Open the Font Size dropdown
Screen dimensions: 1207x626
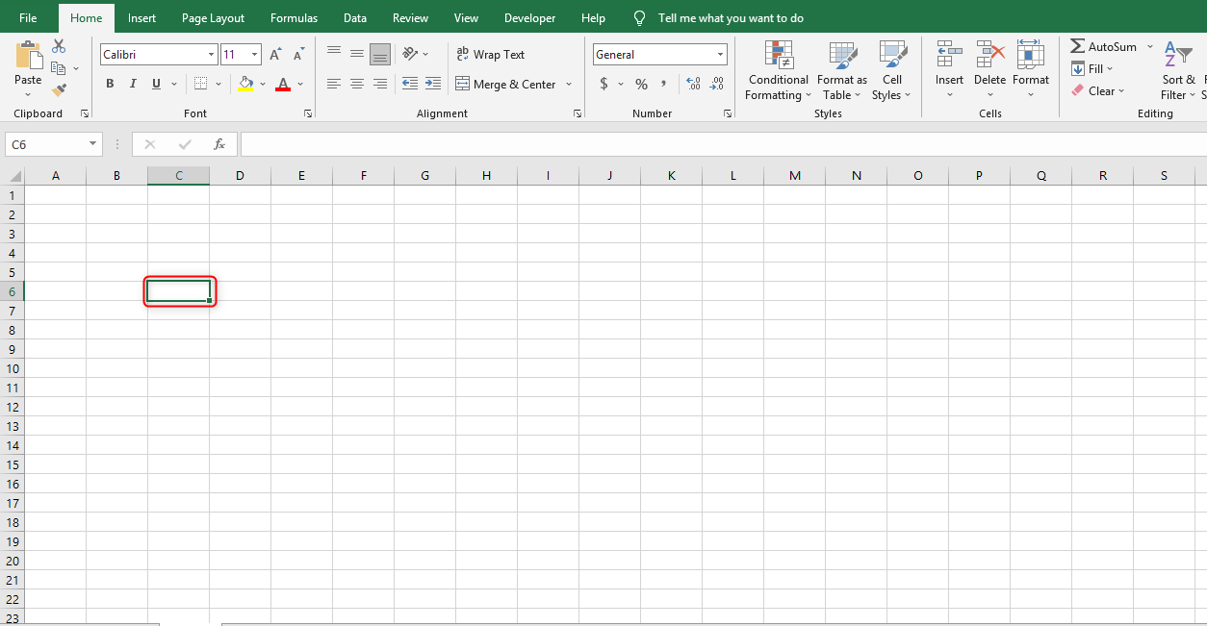click(x=256, y=54)
